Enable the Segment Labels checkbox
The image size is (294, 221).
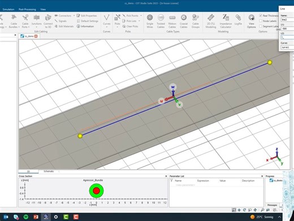pyautogui.click(x=261, y=26)
